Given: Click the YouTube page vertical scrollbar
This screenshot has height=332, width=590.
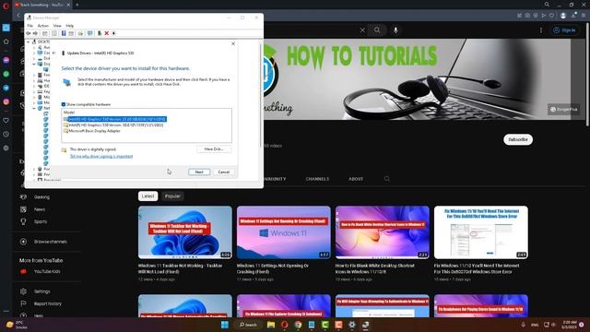Looking at the screenshot, I should point(587,74).
